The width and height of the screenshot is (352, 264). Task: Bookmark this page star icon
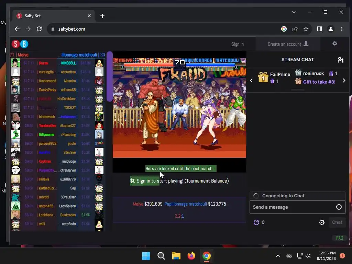pos(306,29)
